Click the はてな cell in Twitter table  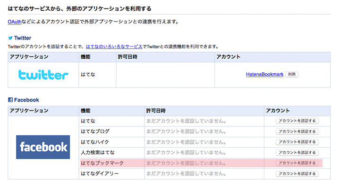tap(98, 75)
